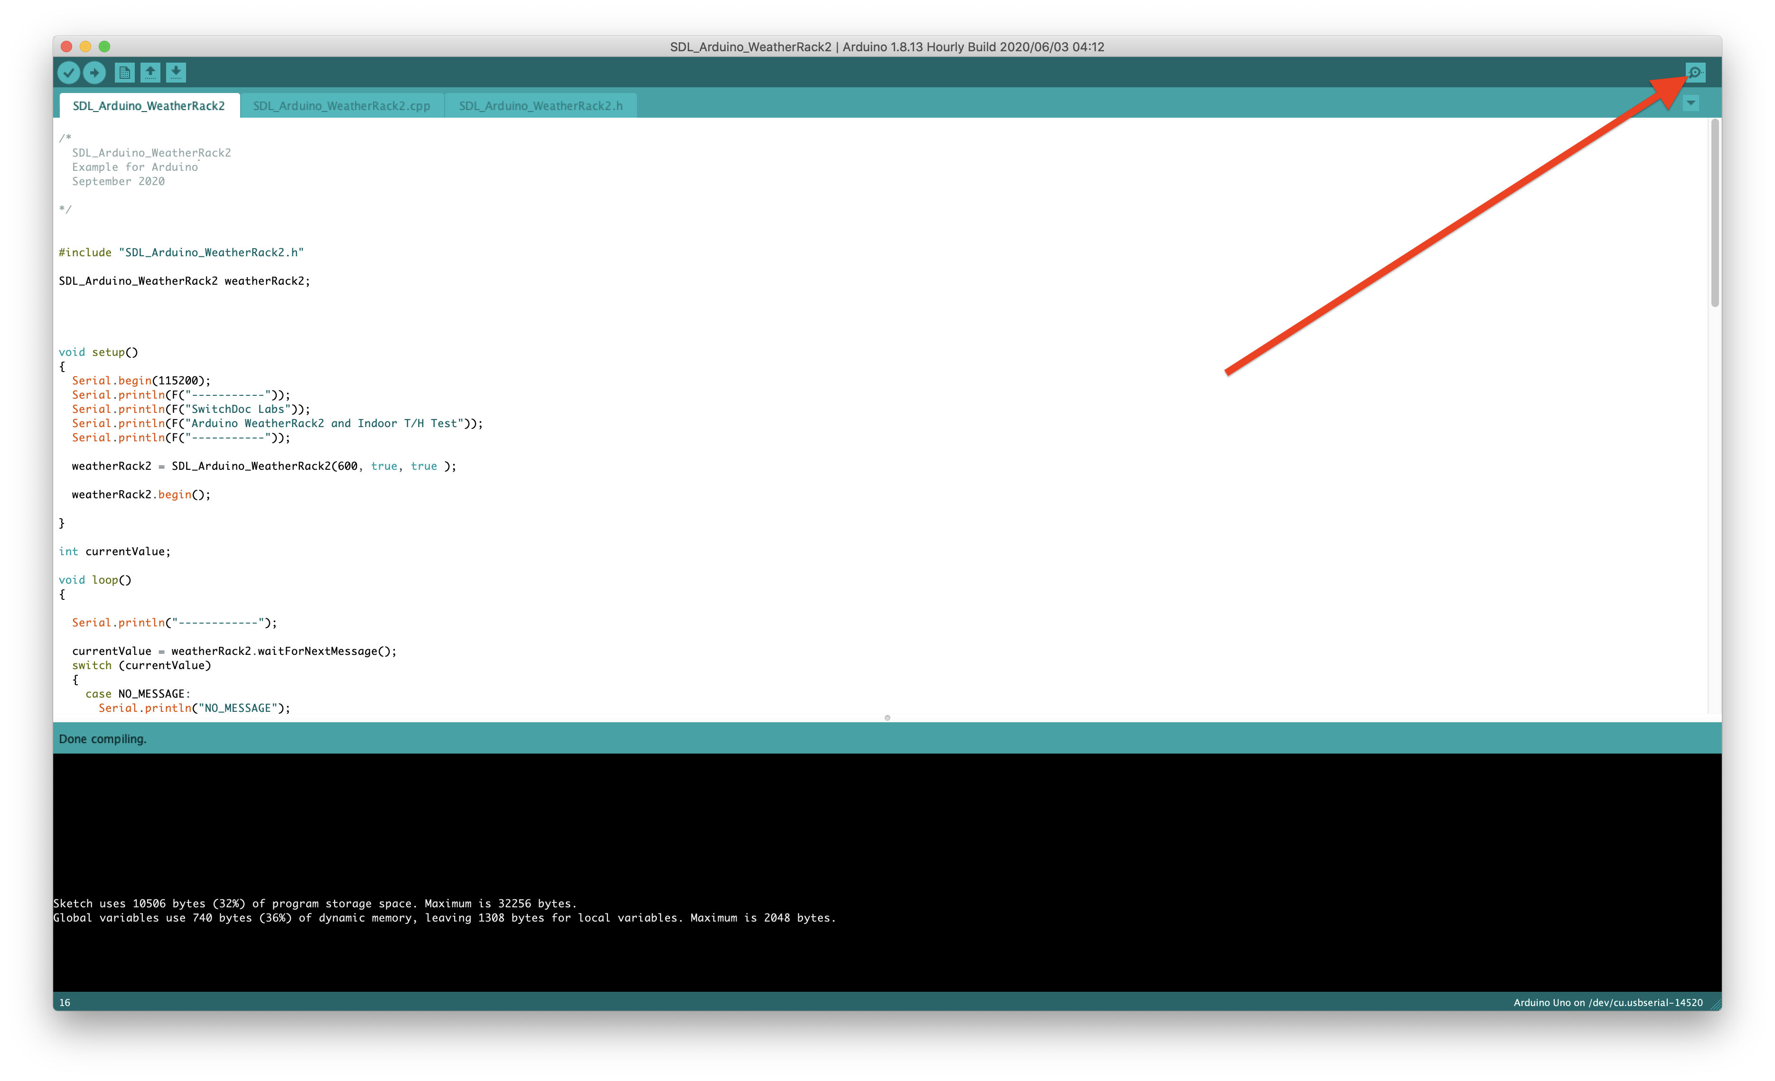The image size is (1775, 1081).
Task: Click the editor vertical scrollbar thumb
Action: pyautogui.click(x=1715, y=213)
